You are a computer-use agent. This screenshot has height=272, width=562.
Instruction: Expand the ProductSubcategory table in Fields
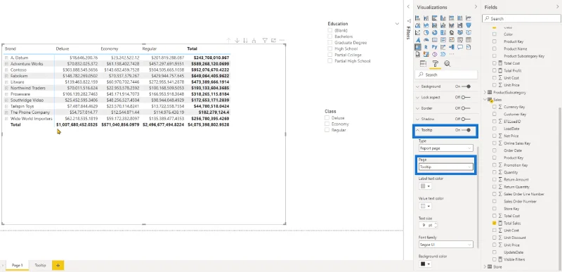(485, 93)
